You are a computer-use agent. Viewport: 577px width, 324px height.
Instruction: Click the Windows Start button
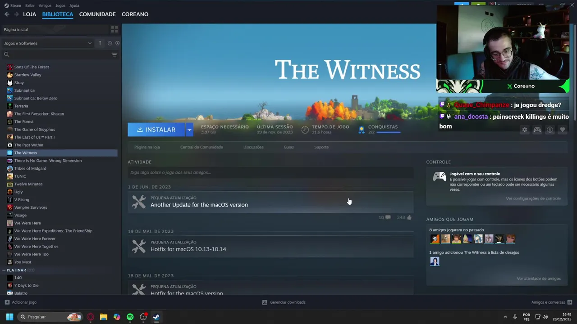click(9, 317)
